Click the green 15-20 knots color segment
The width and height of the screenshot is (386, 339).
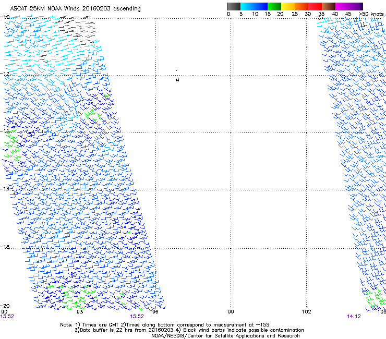pyautogui.click(x=274, y=6)
